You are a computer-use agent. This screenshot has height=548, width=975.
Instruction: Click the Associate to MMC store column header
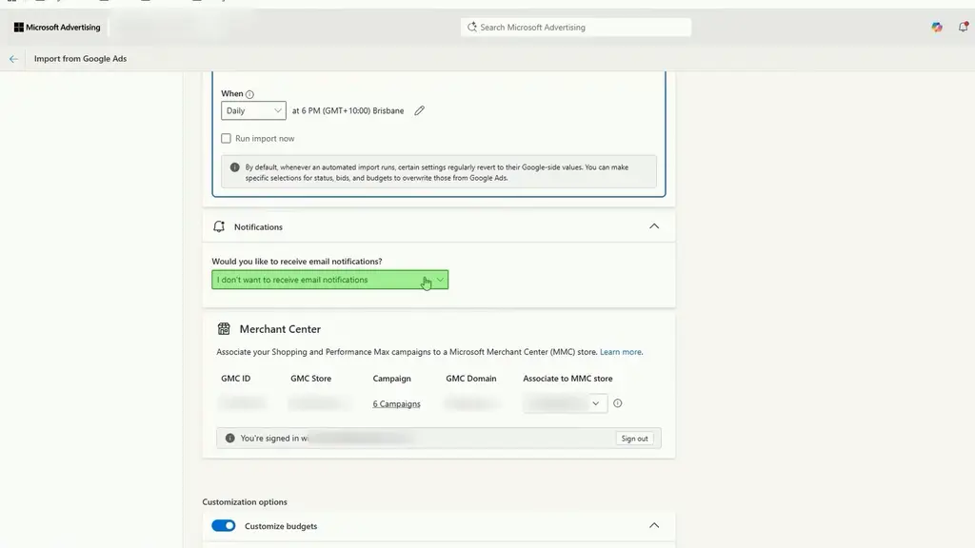[567, 379]
